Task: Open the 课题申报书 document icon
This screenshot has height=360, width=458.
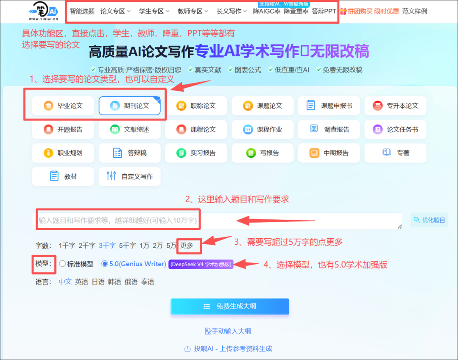Action: pos(311,105)
